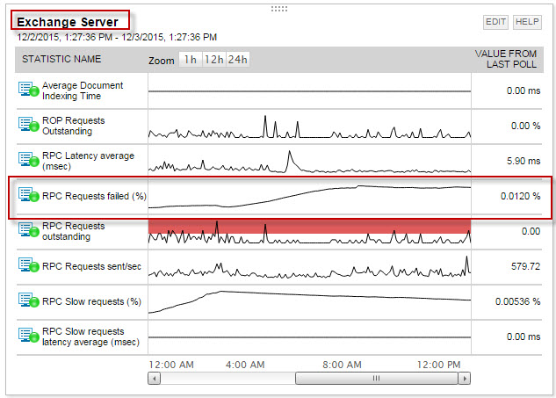Click the Exchange Server title
Image resolution: width=556 pixels, height=398 pixels.
[x=68, y=22]
